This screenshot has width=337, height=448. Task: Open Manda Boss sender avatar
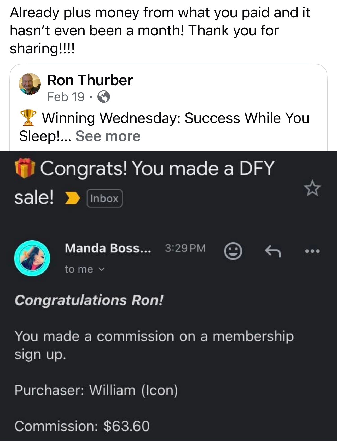click(x=32, y=258)
